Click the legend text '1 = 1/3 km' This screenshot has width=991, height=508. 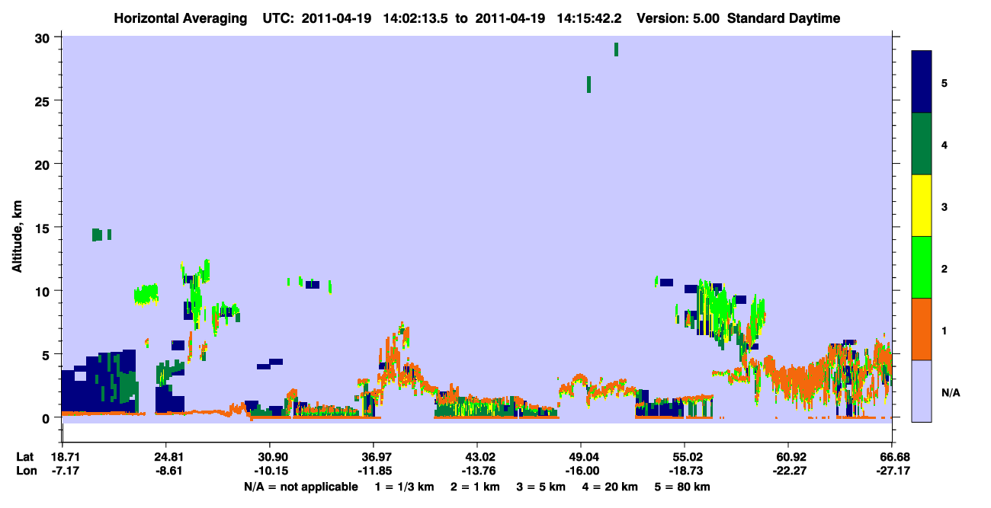(405, 486)
